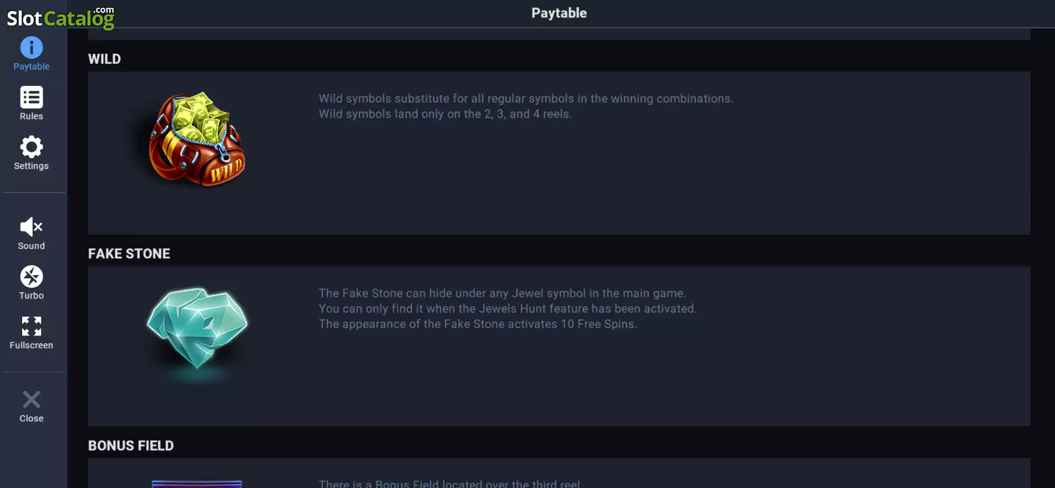The width and height of the screenshot is (1055, 488).
Task: Click the Wild money bag symbol
Action: [197, 139]
